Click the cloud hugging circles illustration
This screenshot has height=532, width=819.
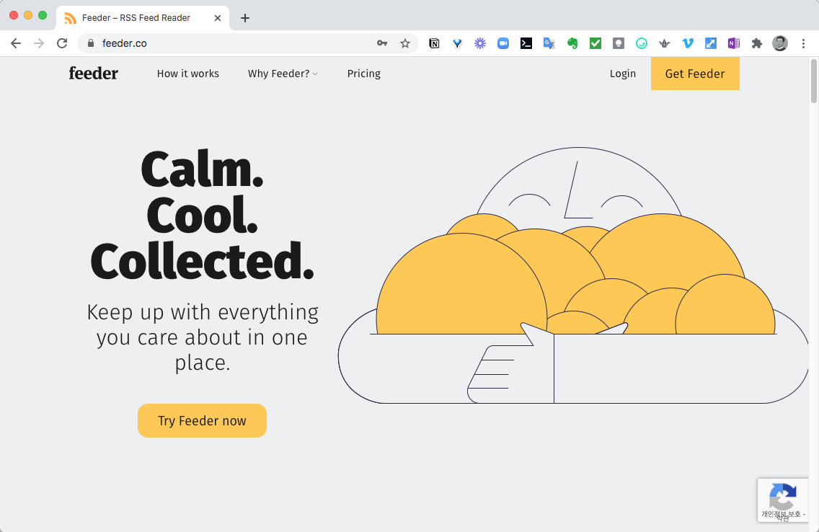coord(573,275)
